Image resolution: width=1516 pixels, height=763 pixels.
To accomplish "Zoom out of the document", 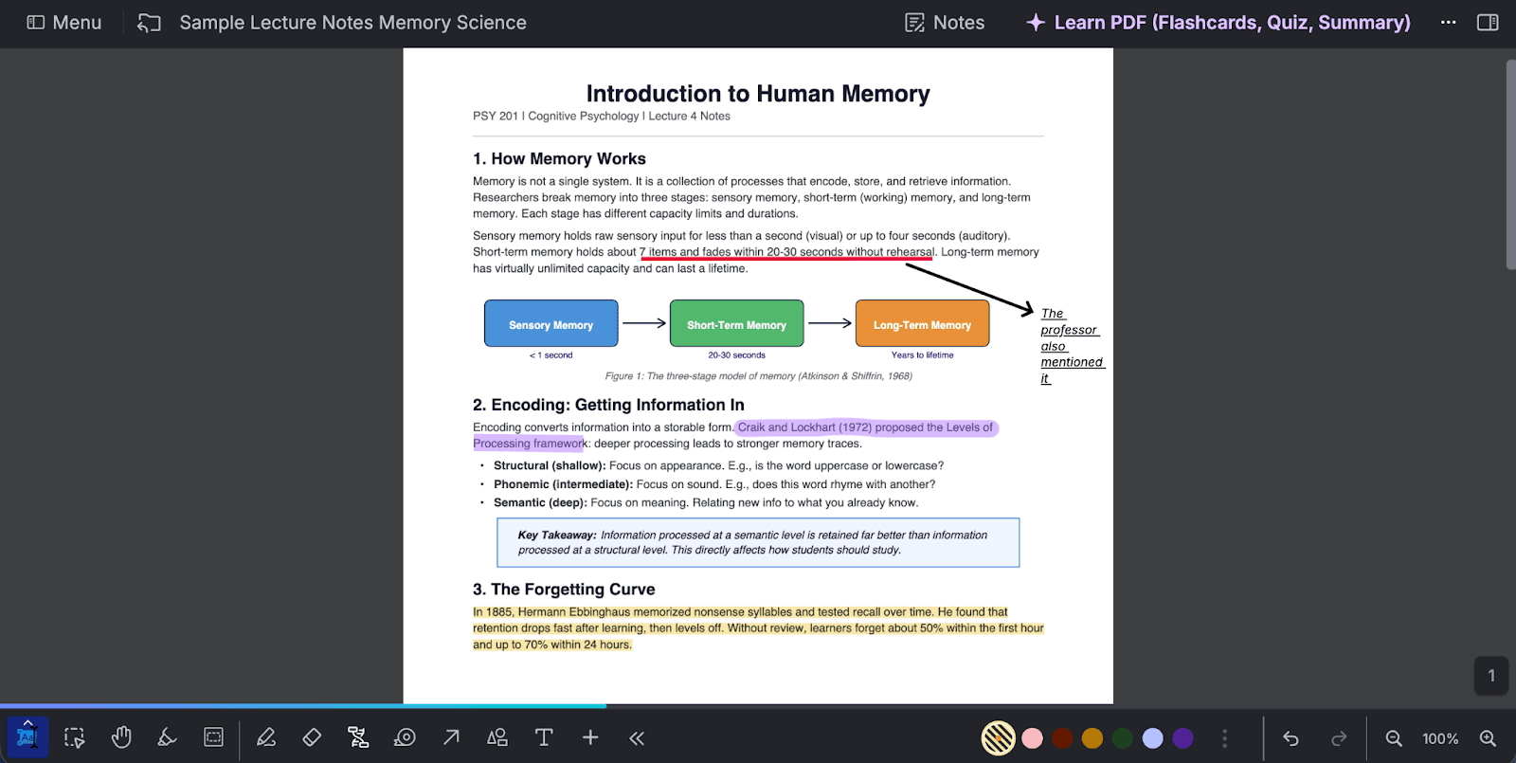I will click(1394, 738).
